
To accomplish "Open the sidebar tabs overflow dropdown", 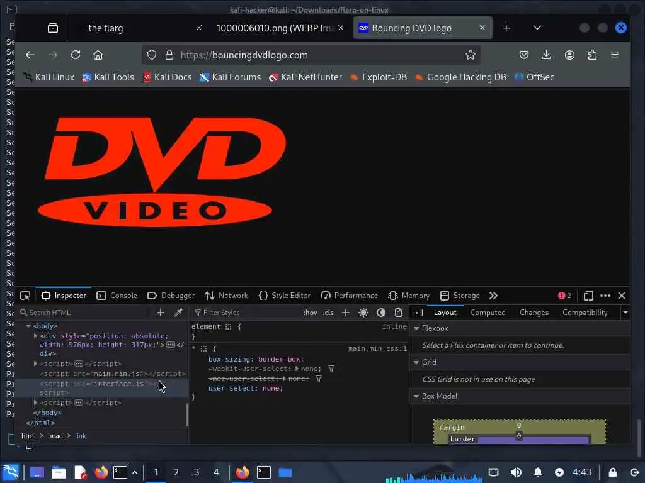I will [625, 313].
